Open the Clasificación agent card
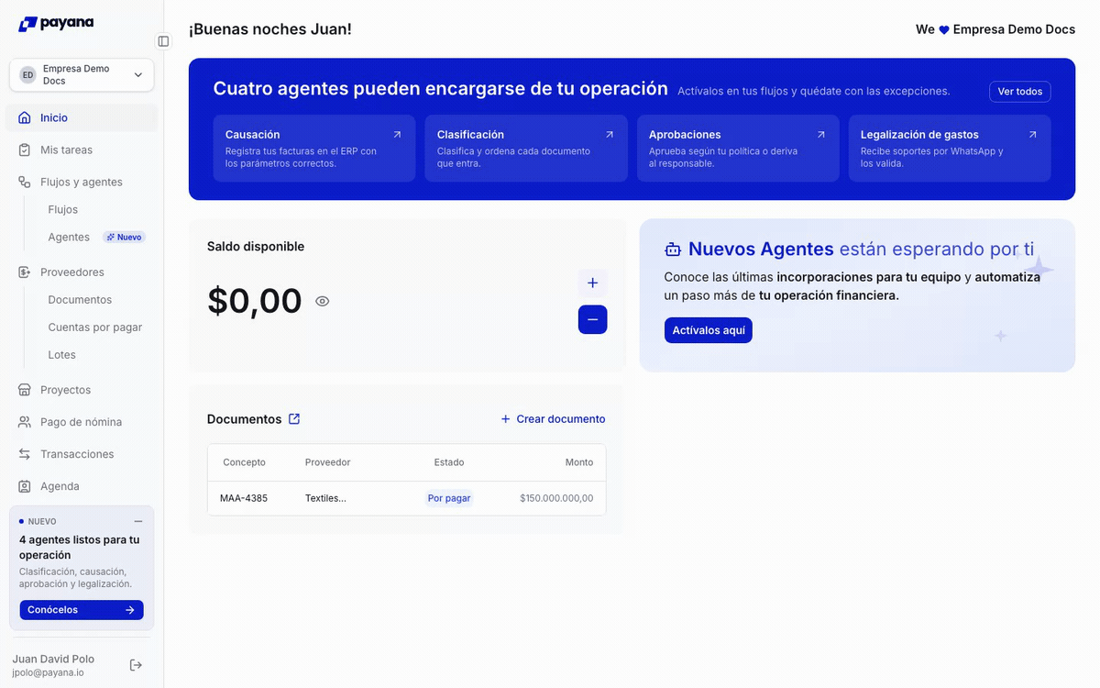 526,148
